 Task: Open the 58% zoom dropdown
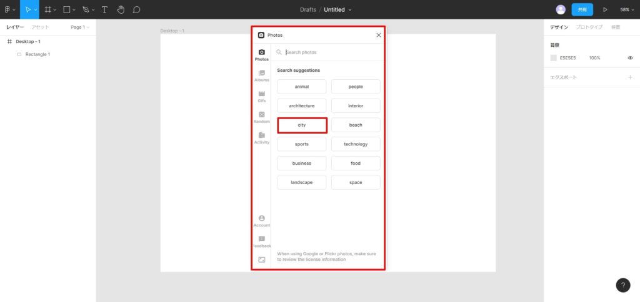tap(626, 10)
